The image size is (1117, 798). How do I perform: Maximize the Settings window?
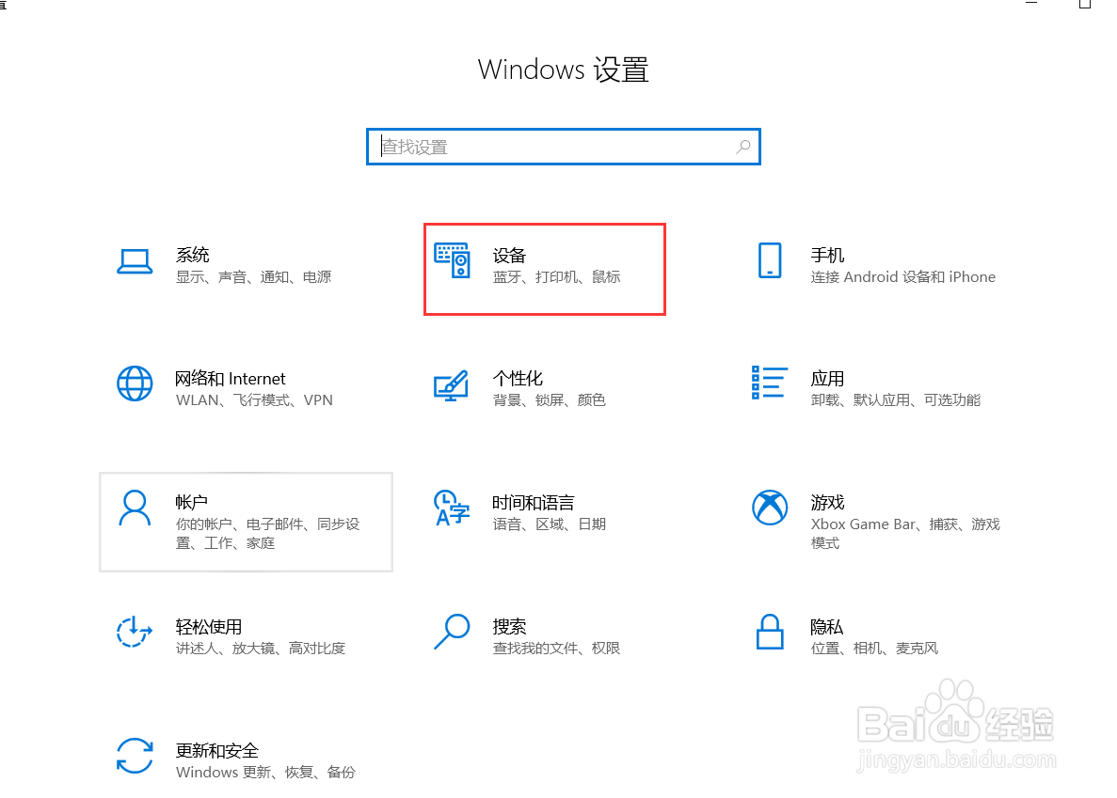click(1084, 4)
